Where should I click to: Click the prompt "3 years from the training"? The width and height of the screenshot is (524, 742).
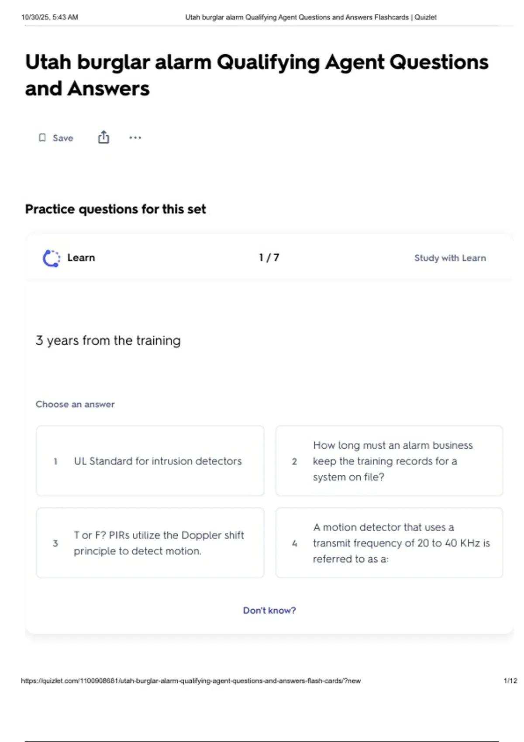tap(108, 340)
